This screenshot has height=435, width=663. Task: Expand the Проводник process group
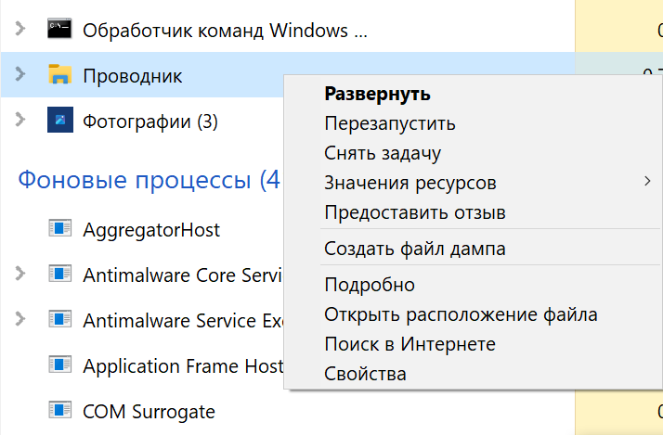(20, 75)
